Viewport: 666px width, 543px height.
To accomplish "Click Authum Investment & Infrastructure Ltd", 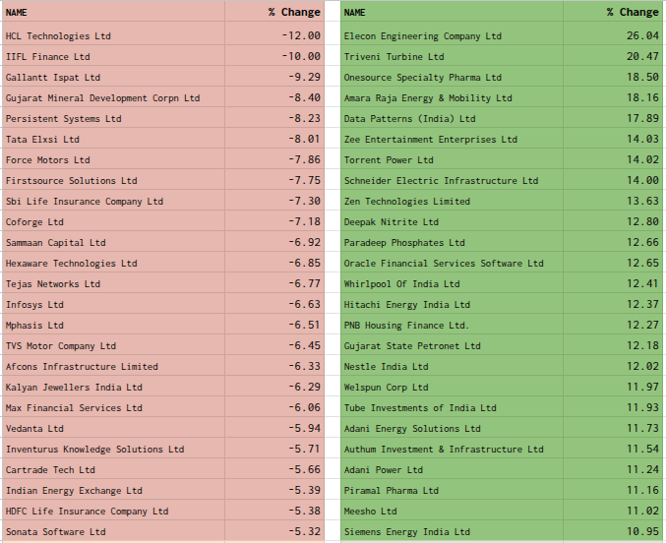I will (x=452, y=450).
